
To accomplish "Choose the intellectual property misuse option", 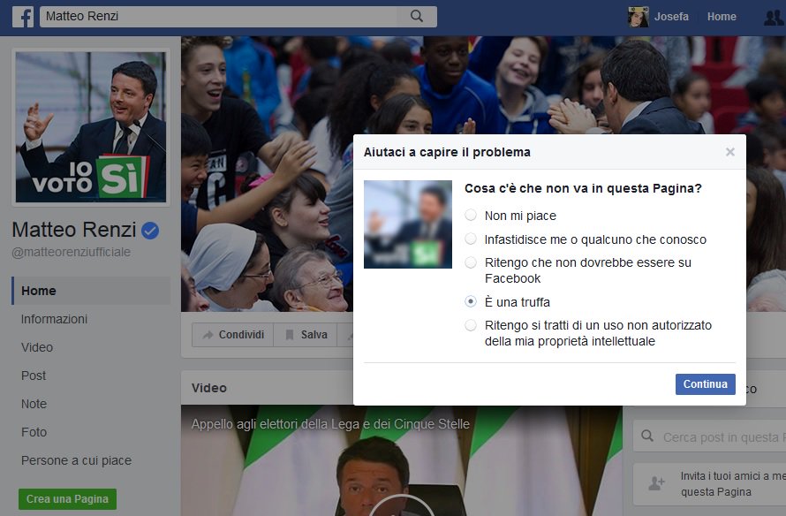I will click(x=470, y=325).
